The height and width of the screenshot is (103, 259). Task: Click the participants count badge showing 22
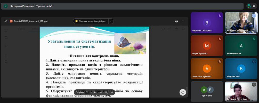[252, 6]
